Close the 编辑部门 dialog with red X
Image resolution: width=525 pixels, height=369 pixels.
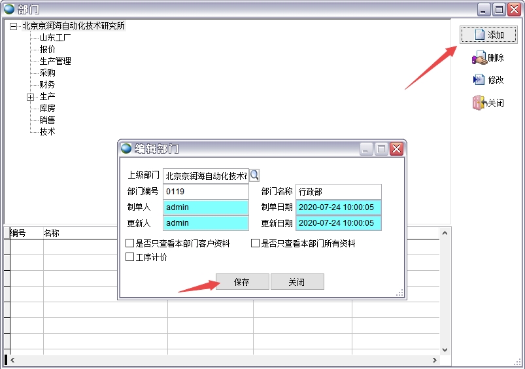(396, 149)
